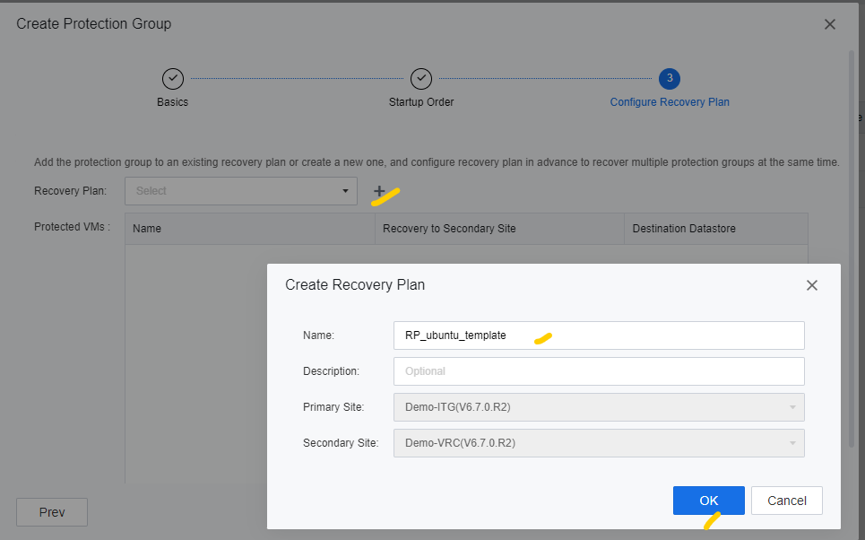Click the Basics step checkmark icon
865x540 pixels.
(173, 78)
